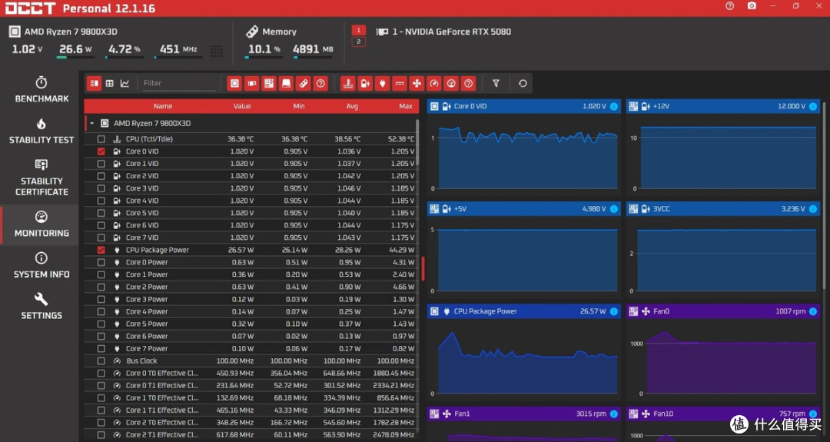Screen dimensions: 830x442
Task: Toggle the memory stick sensor filter icon
Action: [x=304, y=83]
